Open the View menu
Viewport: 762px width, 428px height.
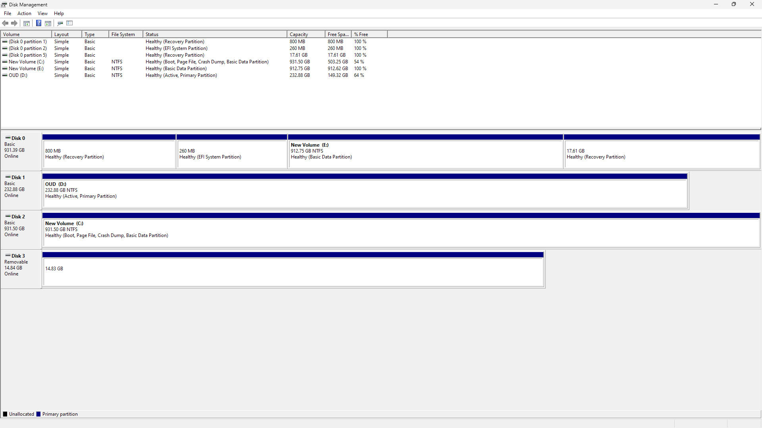[x=42, y=13]
